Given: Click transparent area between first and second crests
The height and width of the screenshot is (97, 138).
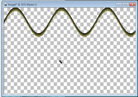Looking at the screenshot, I should [38, 18].
